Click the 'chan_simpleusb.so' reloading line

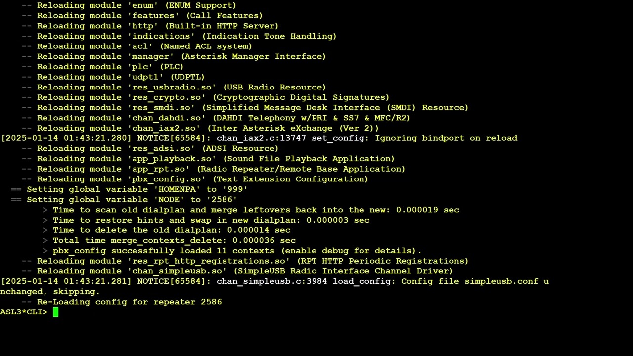pos(237,271)
